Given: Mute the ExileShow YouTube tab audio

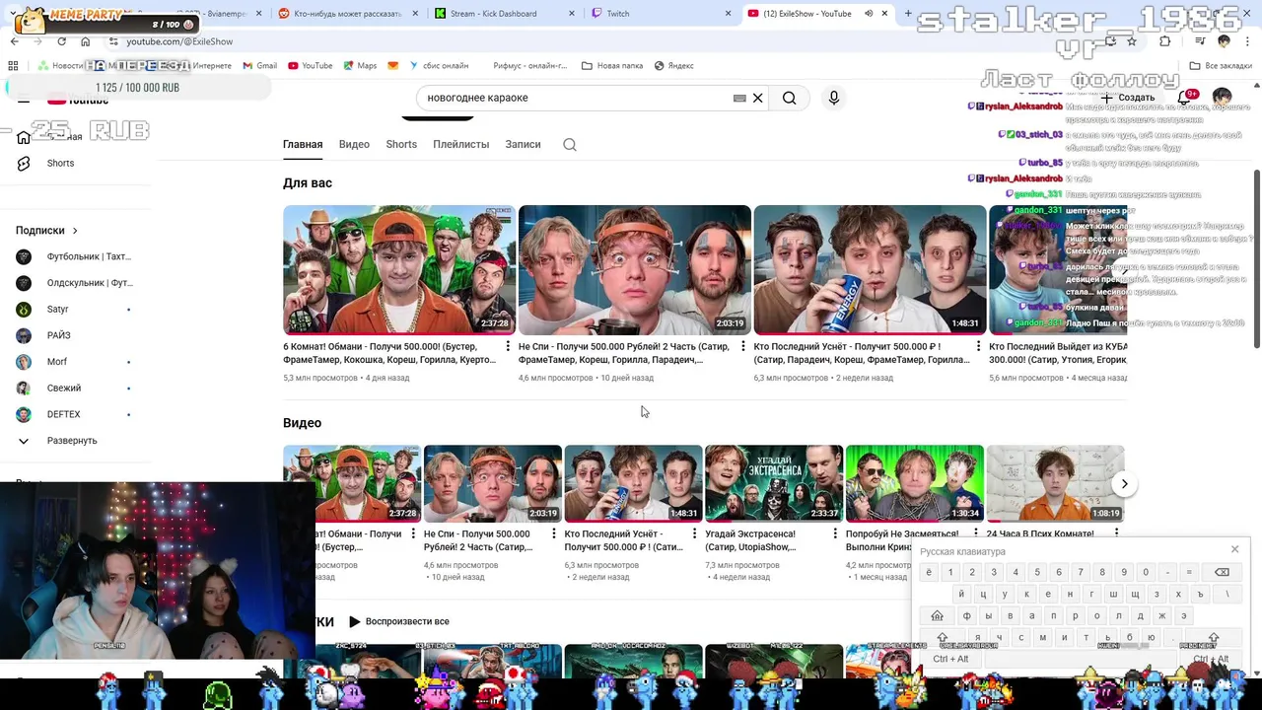Looking at the screenshot, I should pyautogui.click(x=869, y=14).
